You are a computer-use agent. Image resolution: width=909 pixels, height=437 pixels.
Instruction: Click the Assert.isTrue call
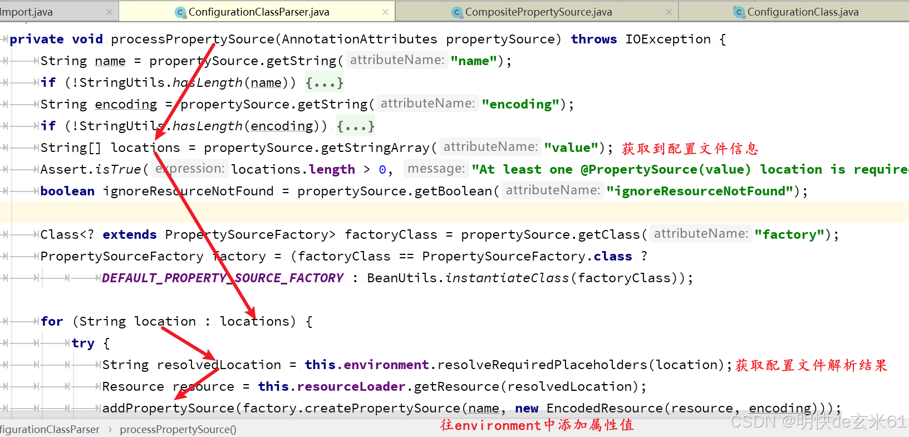point(91,169)
